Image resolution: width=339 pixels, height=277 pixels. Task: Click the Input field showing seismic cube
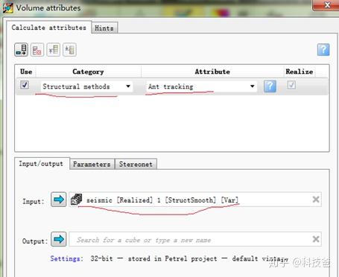(x=195, y=200)
